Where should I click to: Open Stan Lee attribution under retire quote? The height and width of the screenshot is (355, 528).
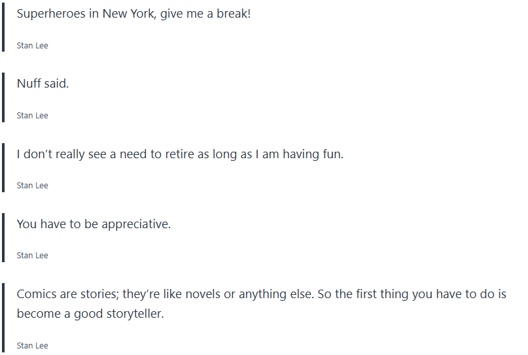tap(33, 186)
